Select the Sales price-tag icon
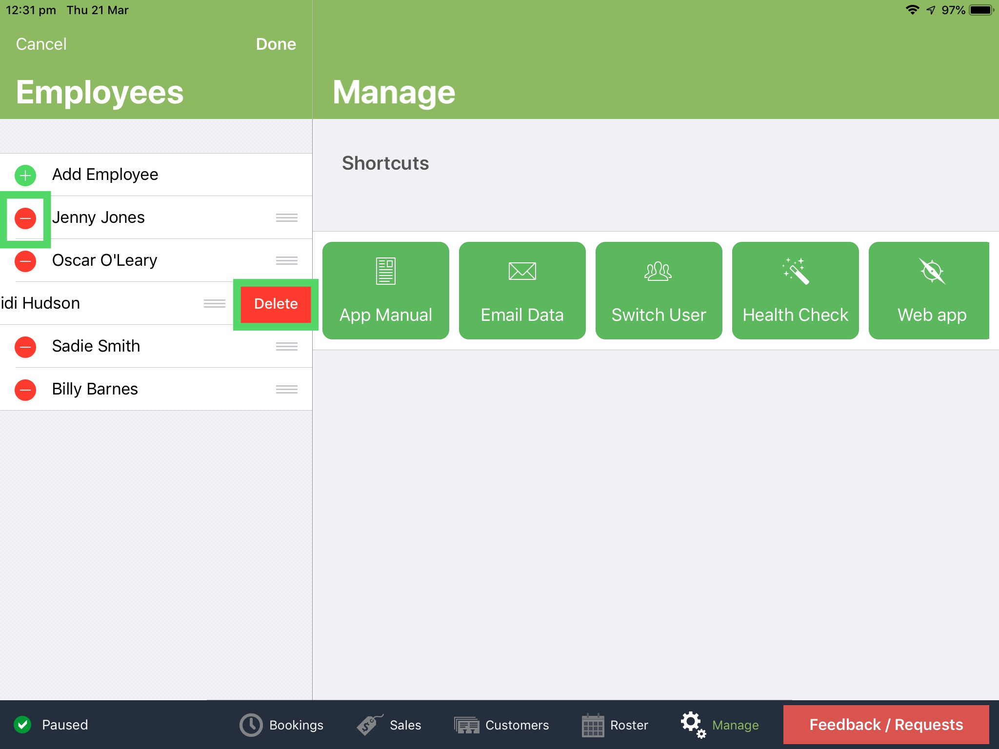 pyautogui.click(x=366, y=725)
